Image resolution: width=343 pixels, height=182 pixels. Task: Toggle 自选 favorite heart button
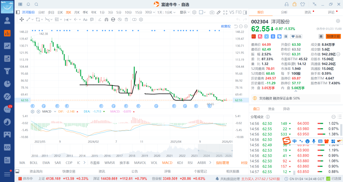[x=296, y=36]
